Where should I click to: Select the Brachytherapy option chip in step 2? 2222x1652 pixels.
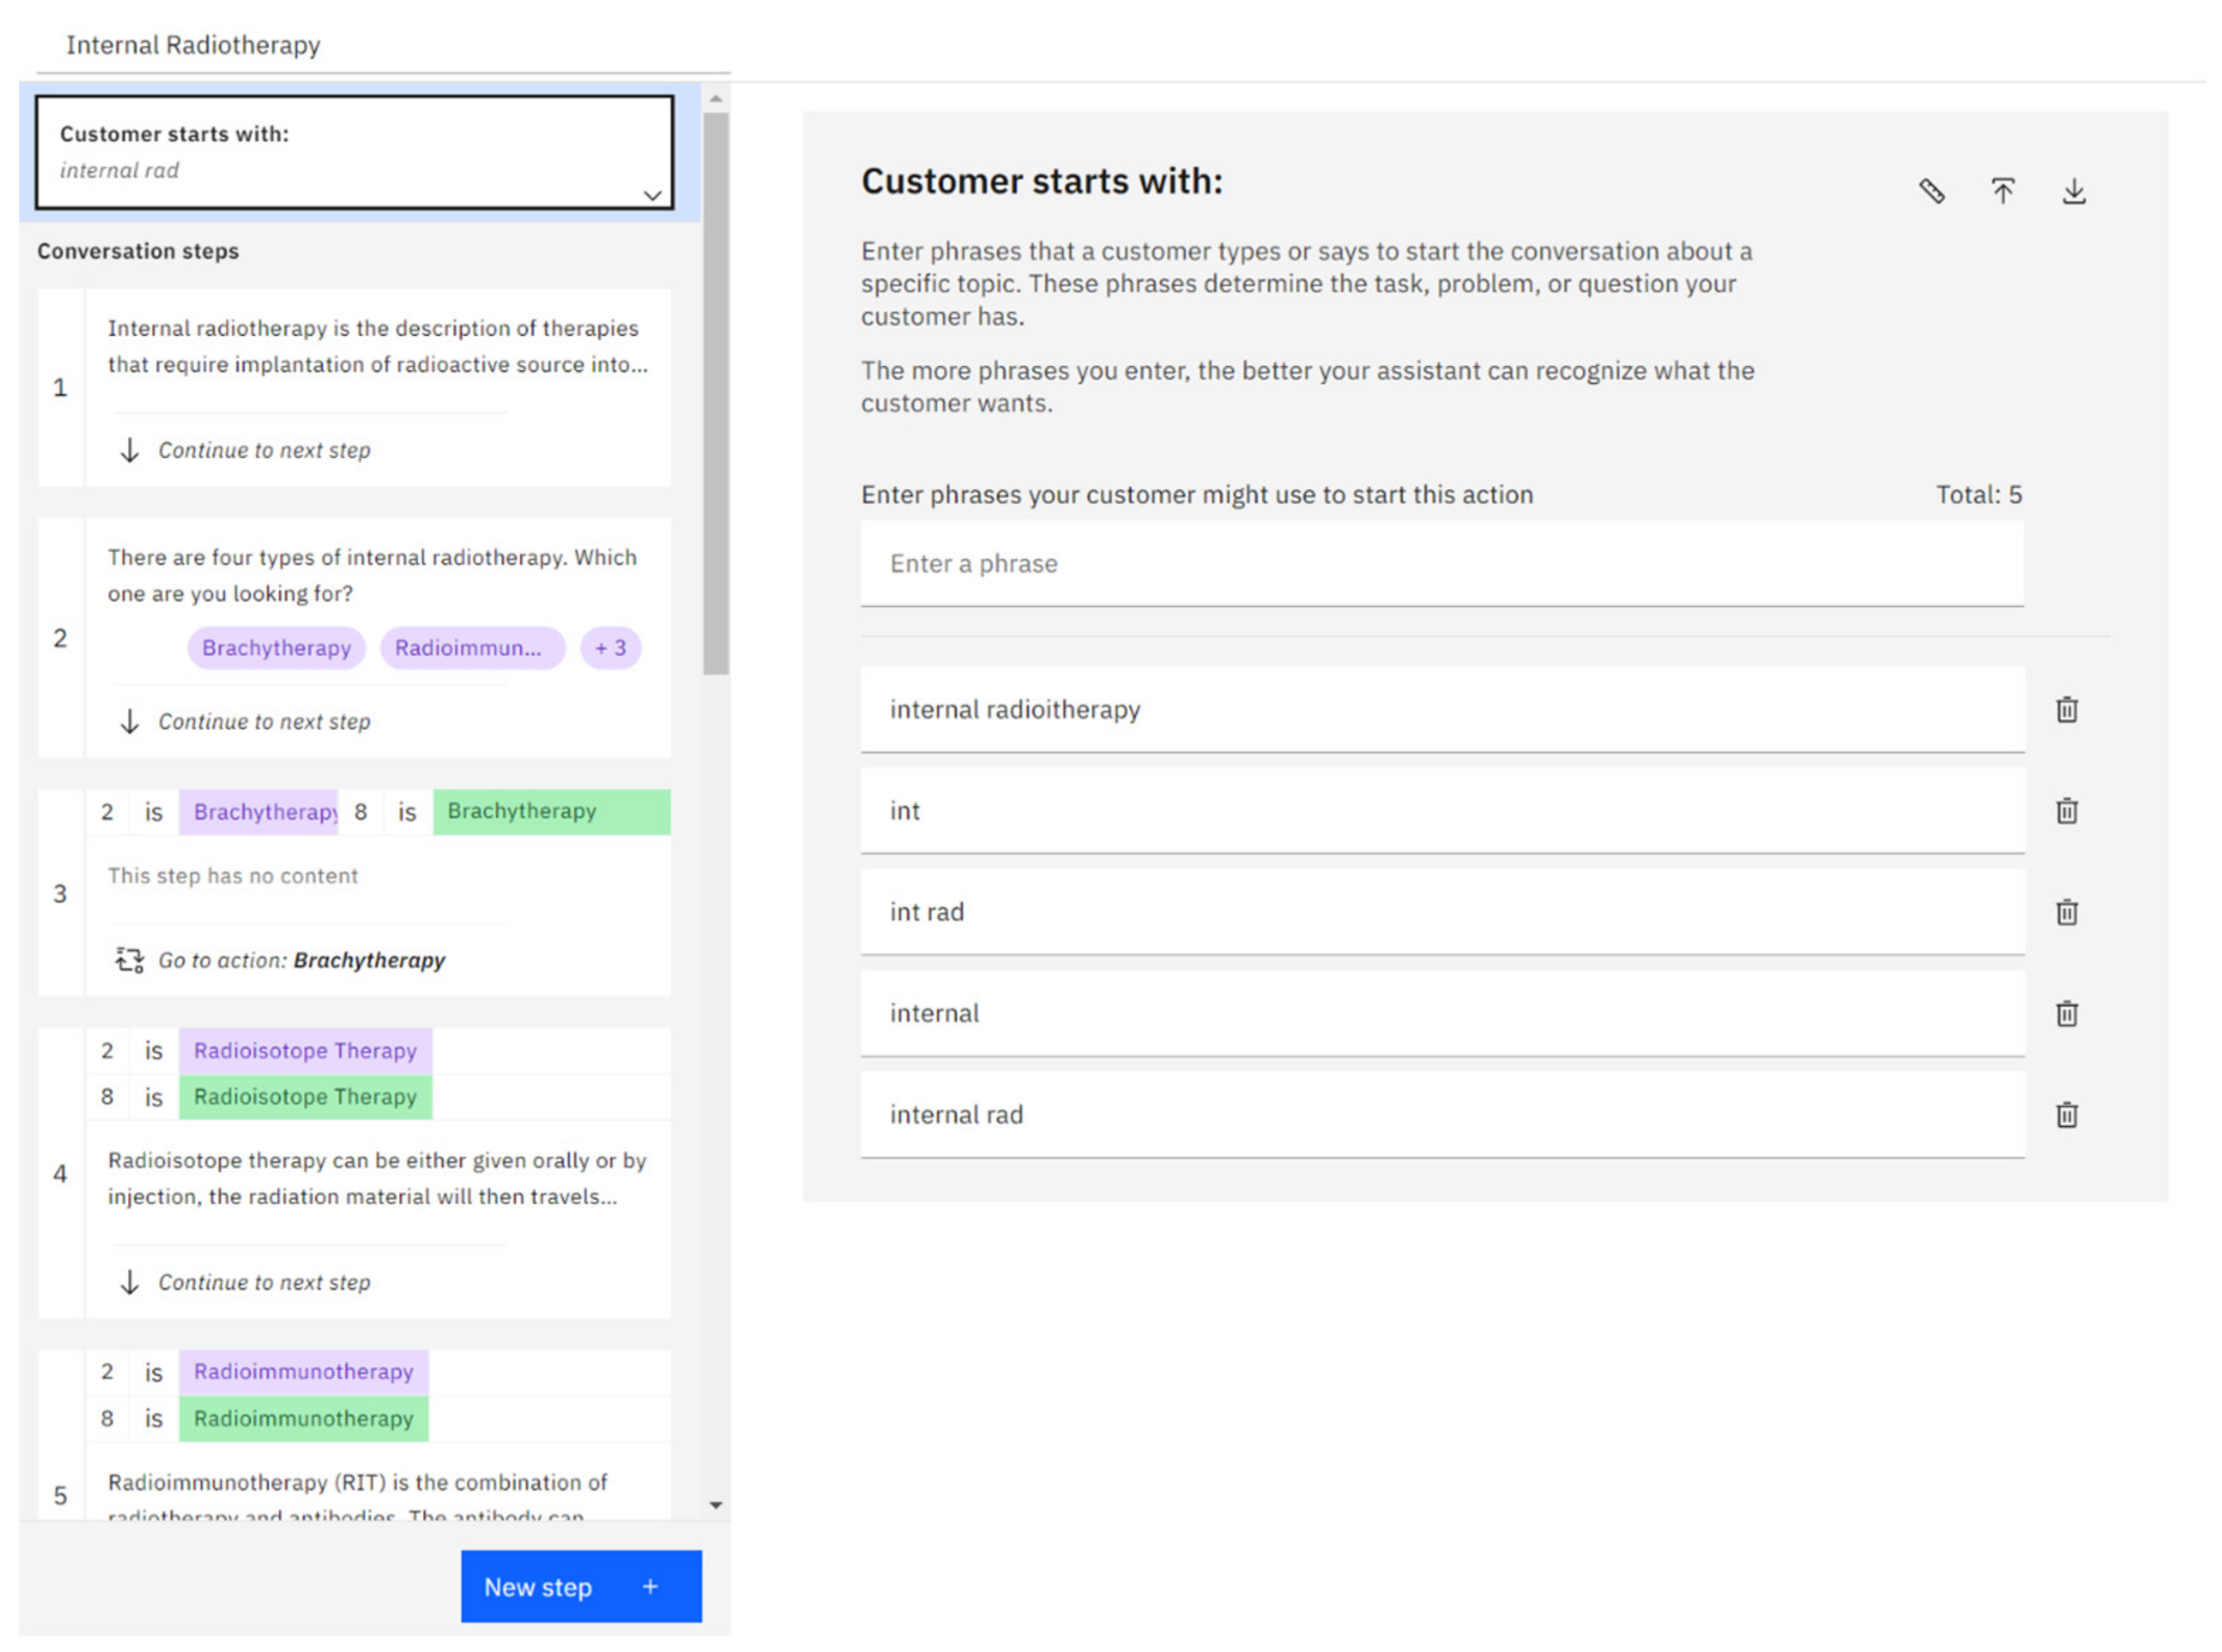pyautogui.click(x=276, y=648)
